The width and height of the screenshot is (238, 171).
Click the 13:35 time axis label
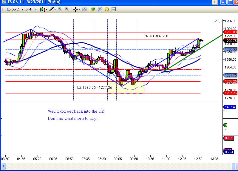[214, 159]
